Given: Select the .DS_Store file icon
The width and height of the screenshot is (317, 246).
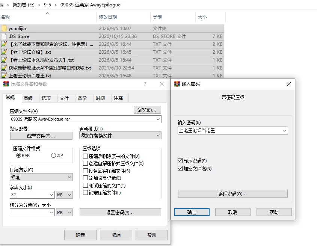Looking at the screenshot, I should 4,36.
